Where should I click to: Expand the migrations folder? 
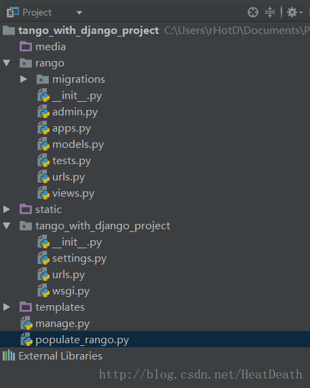pyautogui.click(x=24, y=79)
